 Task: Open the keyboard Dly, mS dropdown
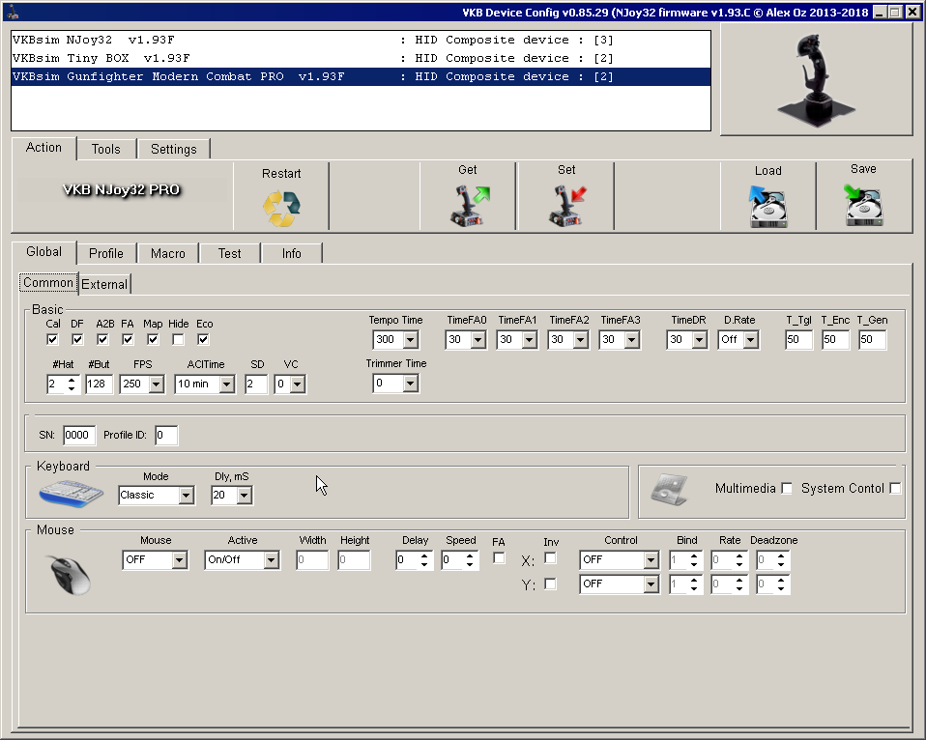(x=245, y=495)
